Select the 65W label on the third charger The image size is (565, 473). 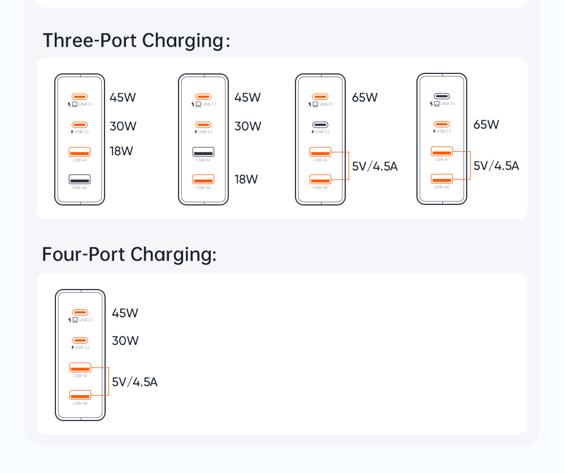coord(364,97)
